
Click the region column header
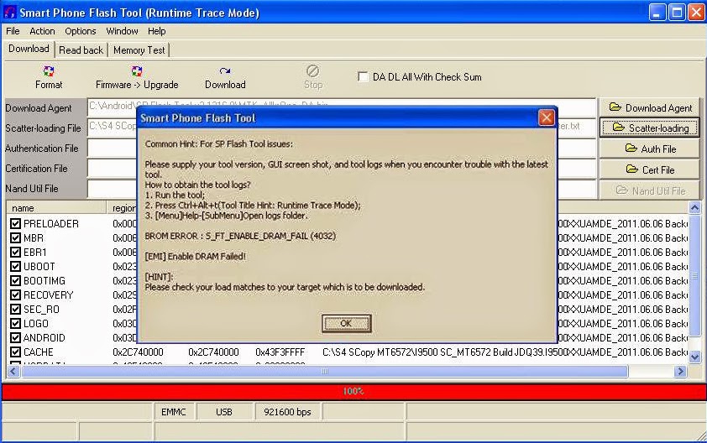(123, 208)
